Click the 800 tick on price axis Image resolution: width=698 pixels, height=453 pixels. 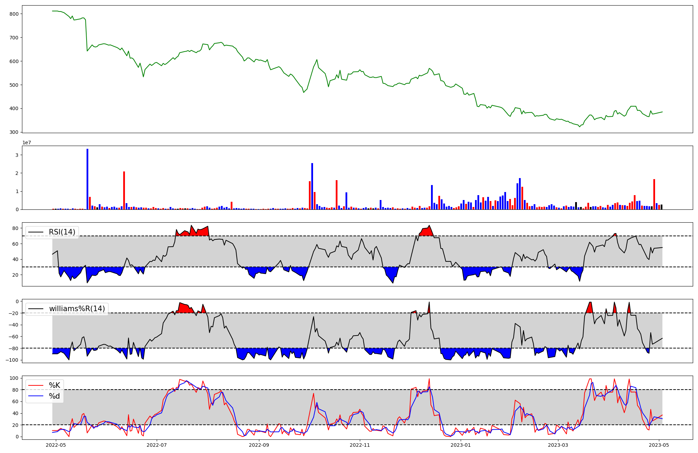click(x=14, y=14)
